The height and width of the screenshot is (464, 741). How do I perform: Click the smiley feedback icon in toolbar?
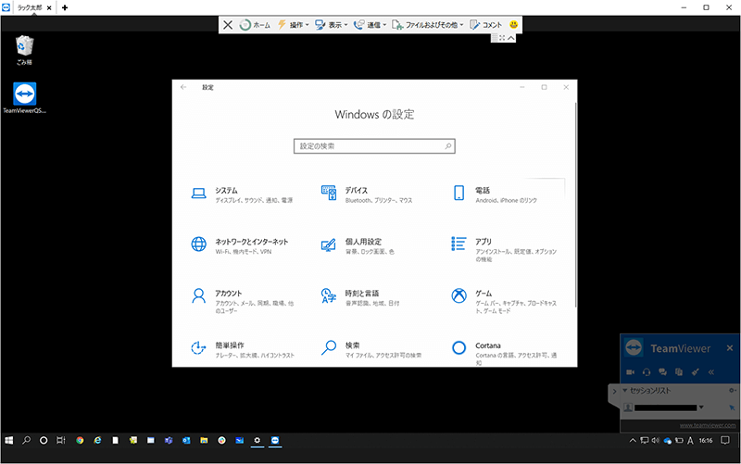tap(514, 25)
